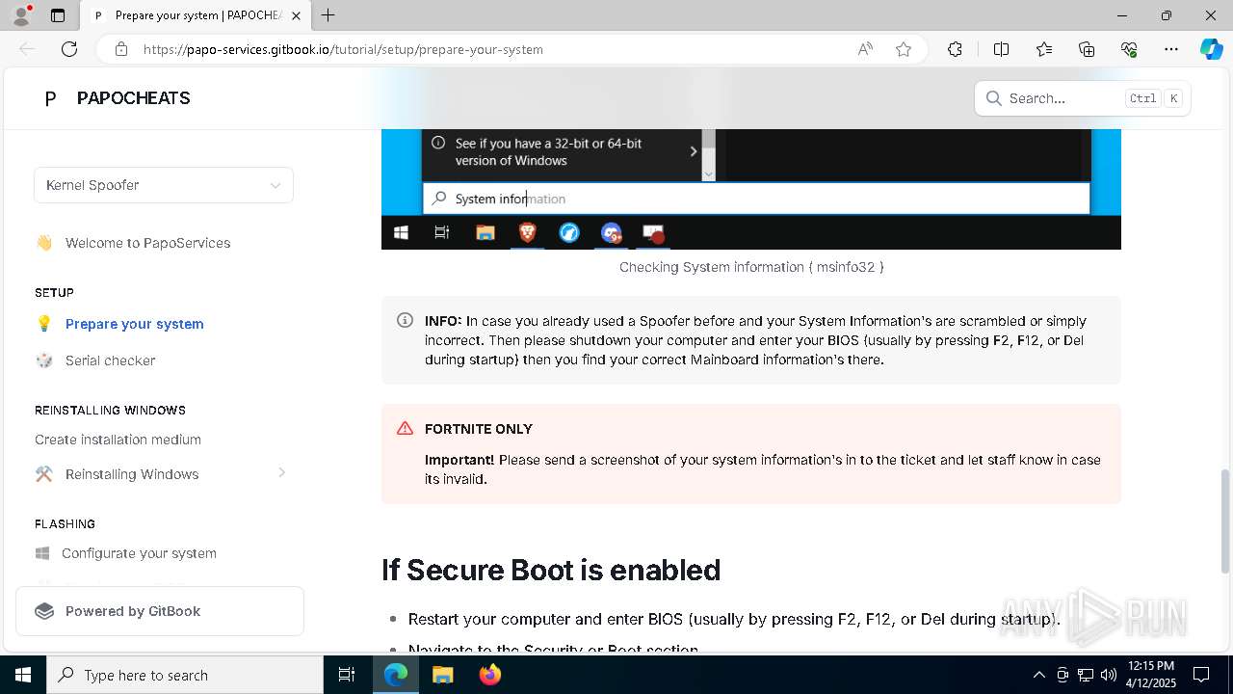The image size is (1233, 694).
Task: Click the network tray icon
Action: tap(1086, 675)
